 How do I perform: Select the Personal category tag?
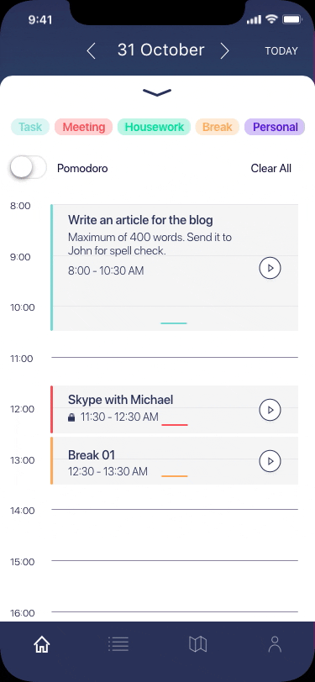pyautogui.click(x=275, y=127)
